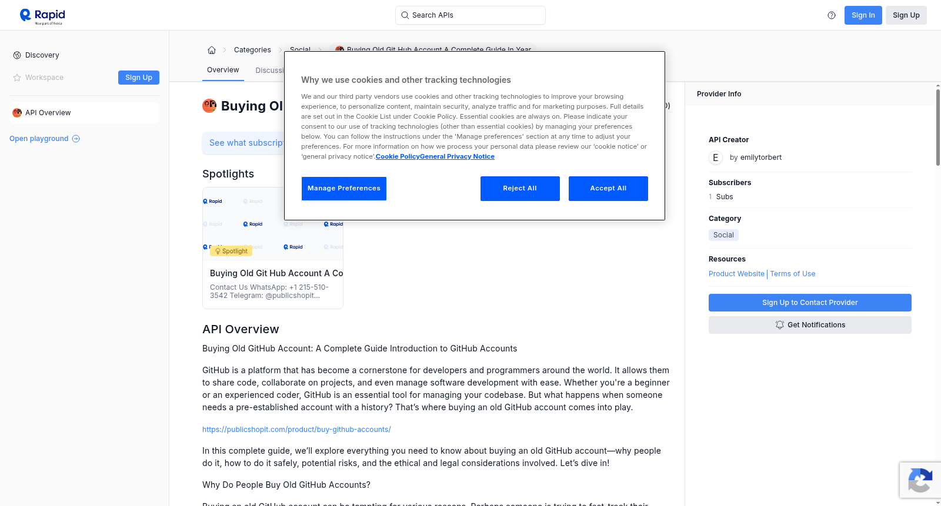Switch to the Discussions tab
941x506 pixels.
coord(269,71)
